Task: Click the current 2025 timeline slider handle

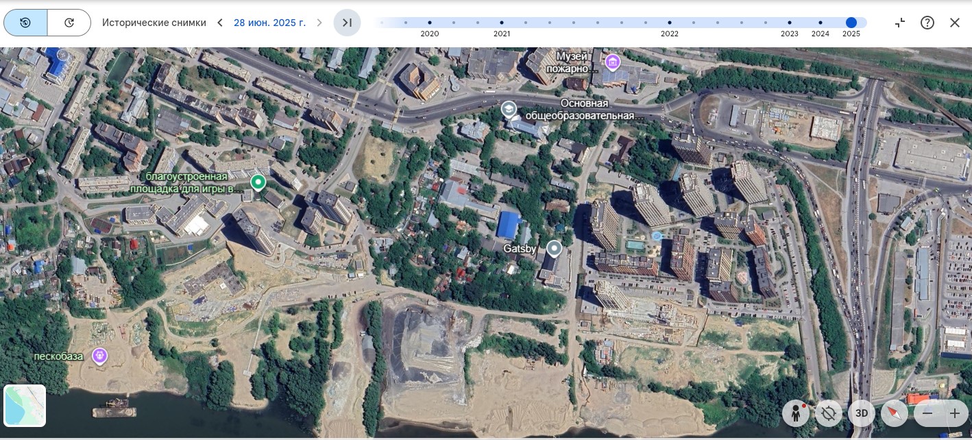Action: (851, 23)
